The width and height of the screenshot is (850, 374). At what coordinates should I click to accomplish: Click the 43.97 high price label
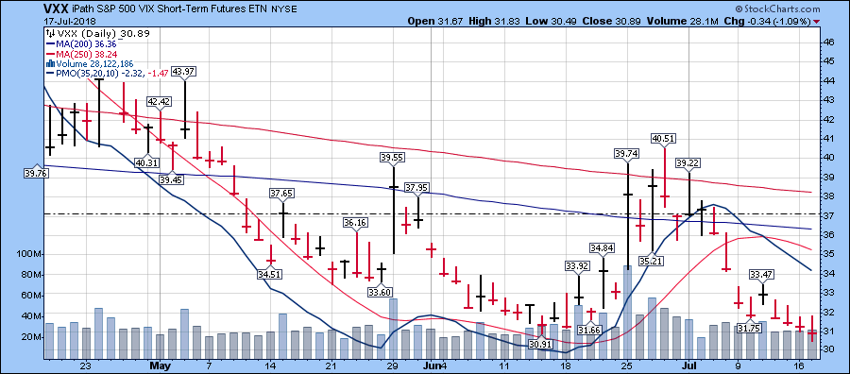185,71
